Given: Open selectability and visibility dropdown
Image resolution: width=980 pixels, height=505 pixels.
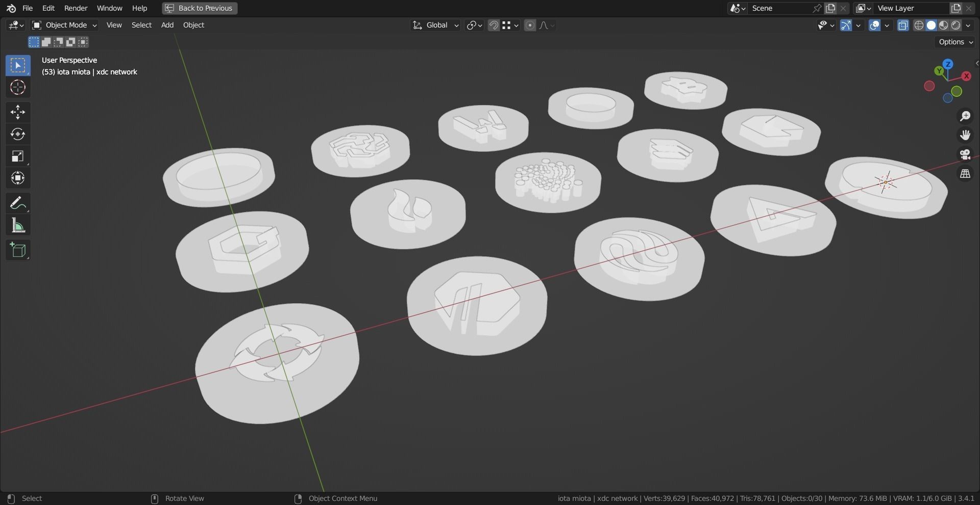Looking at the screenshot, I should pyautogui.click(x=825, y=25).
